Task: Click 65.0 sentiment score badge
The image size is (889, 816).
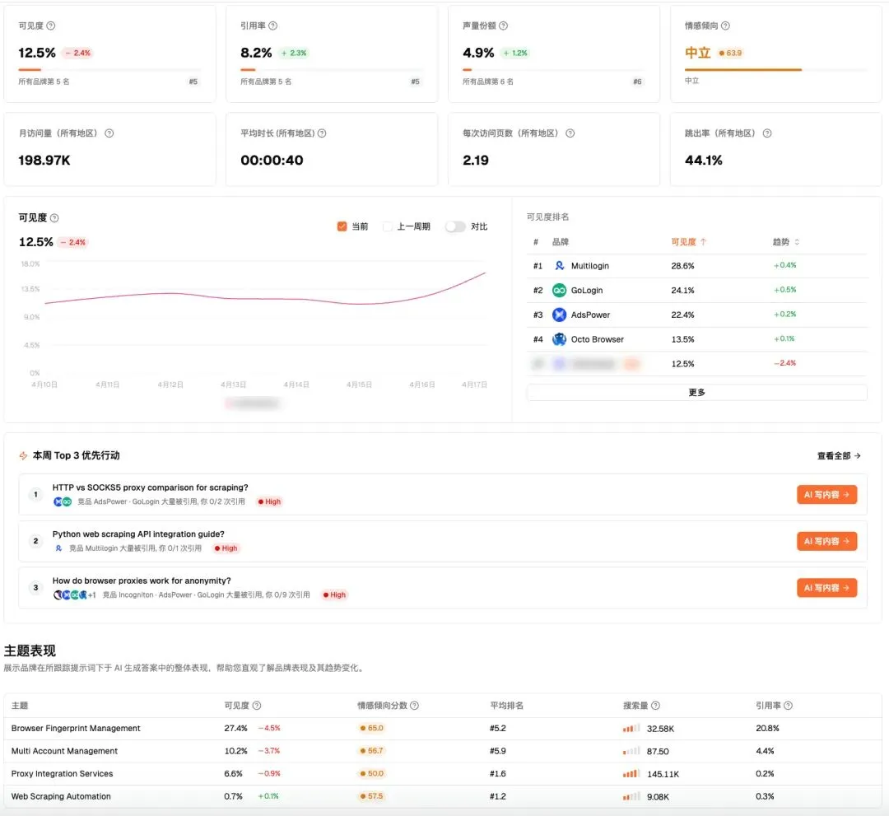Action: tap(372, 728)
